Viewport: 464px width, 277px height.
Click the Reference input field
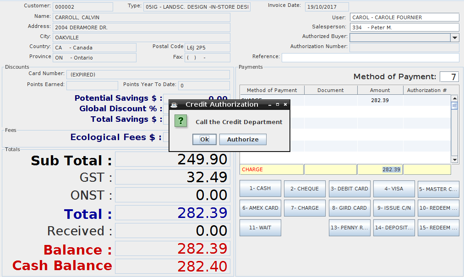[370, 57]
